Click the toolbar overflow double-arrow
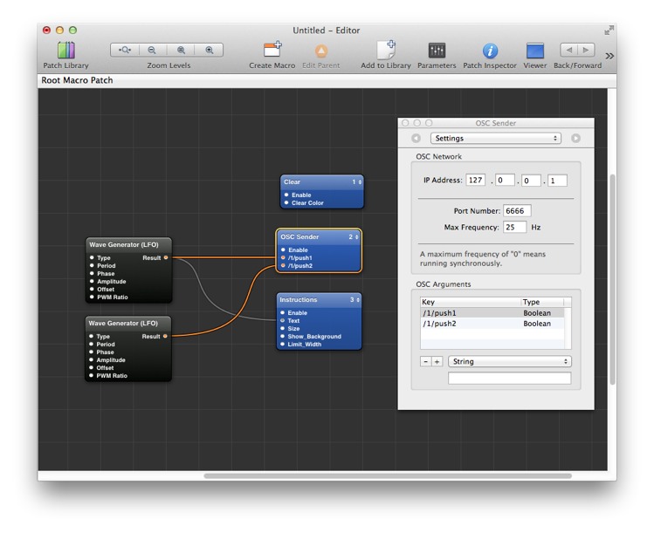Viewport: 654px width, 533px height. pos(609,56)
